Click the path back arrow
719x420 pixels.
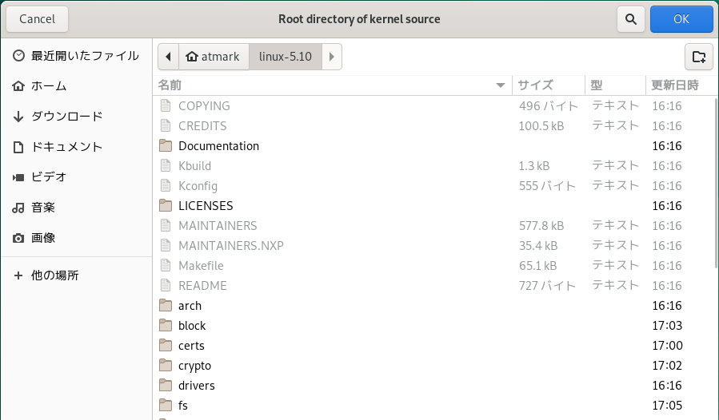coord(168,57)
